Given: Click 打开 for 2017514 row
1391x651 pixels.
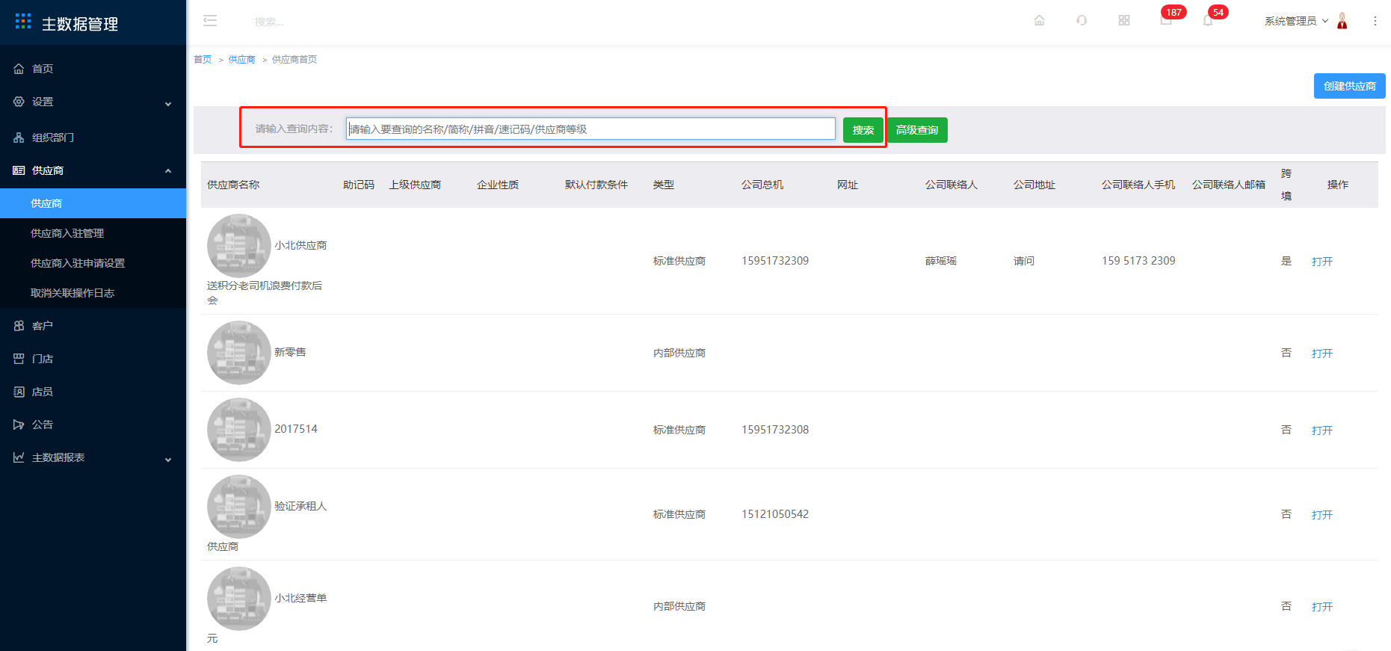Looking at the screenshot, I should (1321, 431).
